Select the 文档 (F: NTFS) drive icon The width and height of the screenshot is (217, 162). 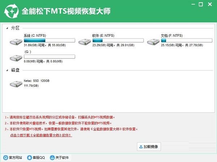(x=153, y=42)
